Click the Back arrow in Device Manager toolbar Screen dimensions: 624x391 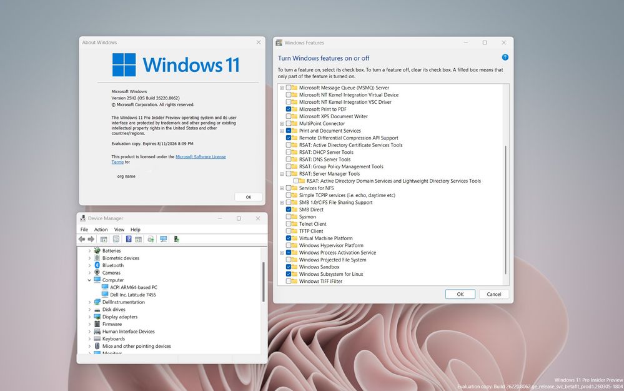82,239
